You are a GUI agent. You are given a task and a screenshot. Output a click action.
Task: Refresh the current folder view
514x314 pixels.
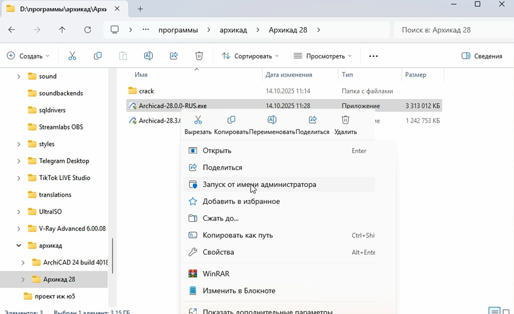tap(88, 30)
